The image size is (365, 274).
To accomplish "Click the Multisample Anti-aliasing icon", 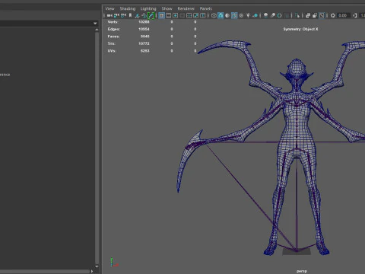I will pos(279,16).
